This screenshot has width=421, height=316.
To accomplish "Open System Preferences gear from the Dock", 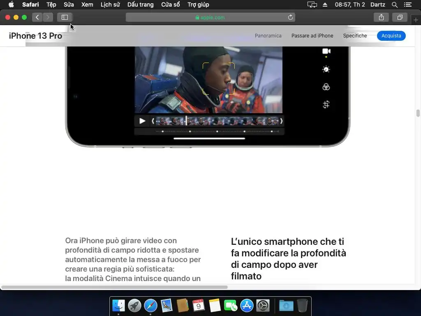I will (x=263, y=306).
